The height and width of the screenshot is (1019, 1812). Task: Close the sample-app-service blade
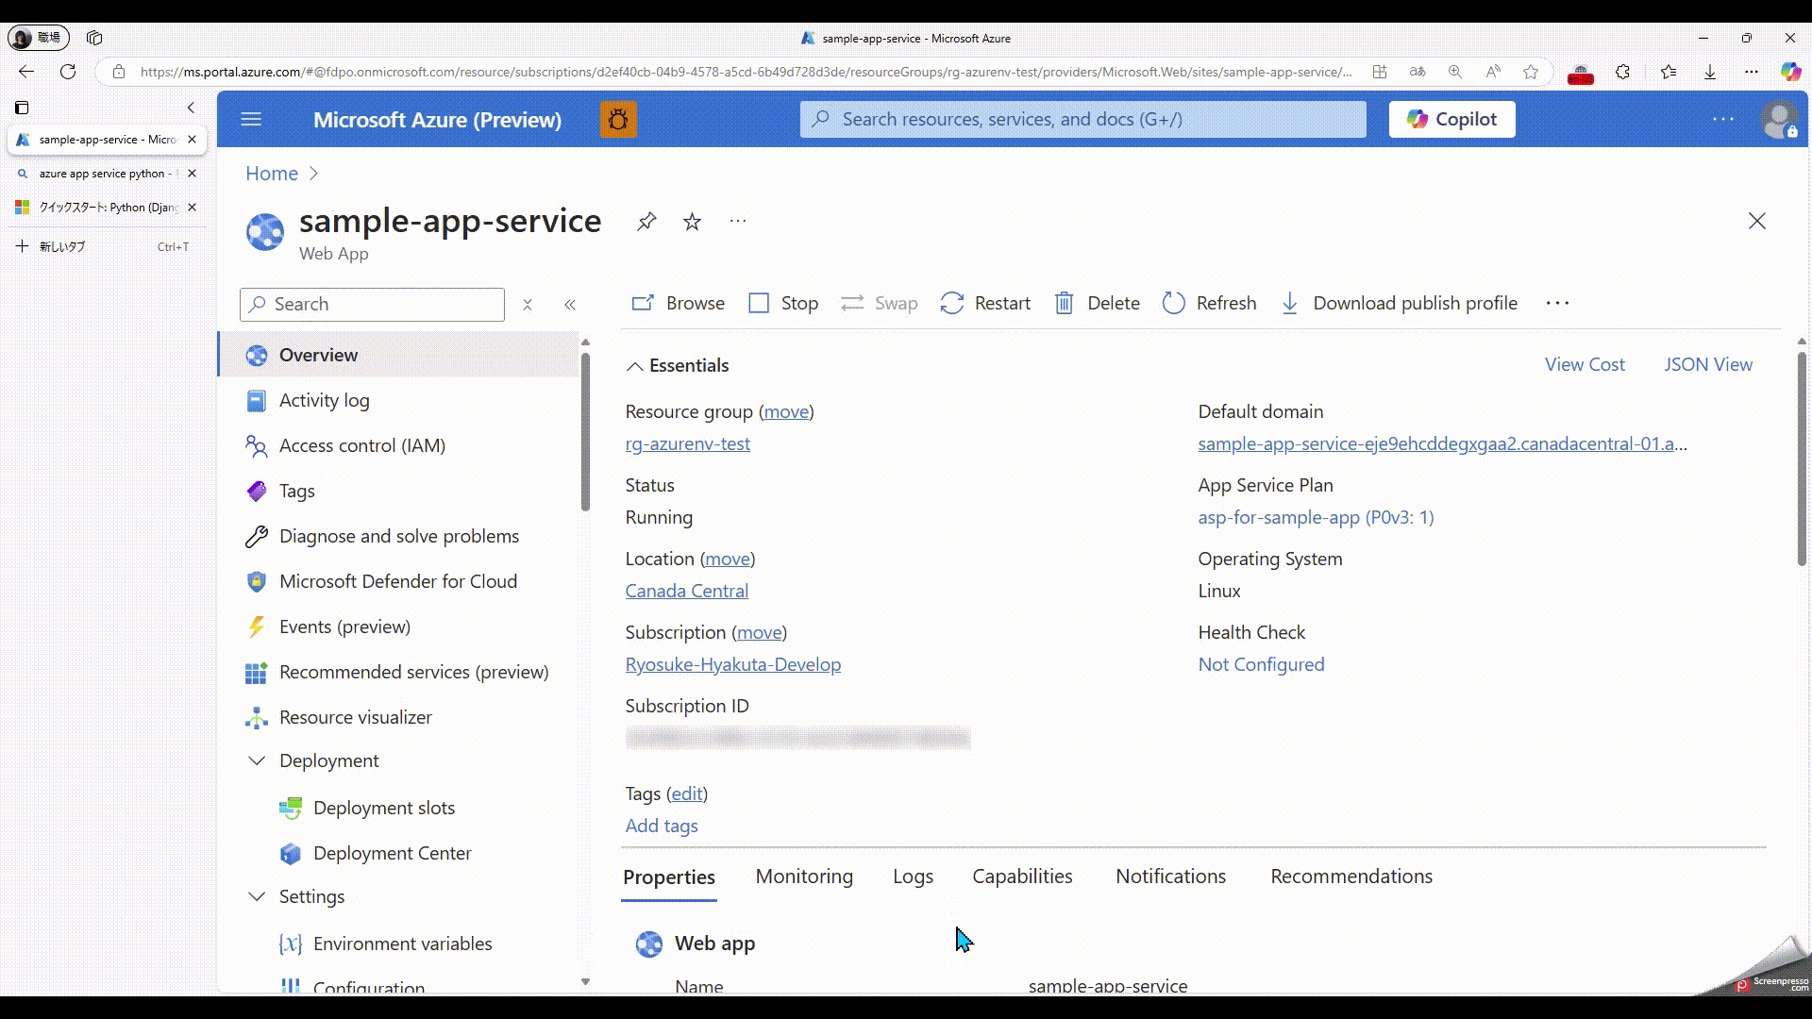(1756, 222)
